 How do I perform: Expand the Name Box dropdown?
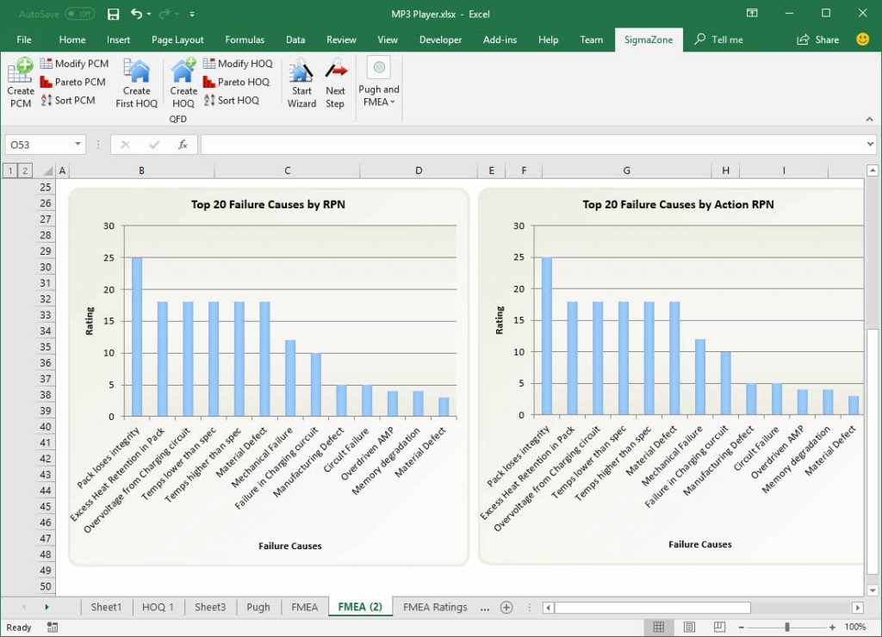(78, 145)
